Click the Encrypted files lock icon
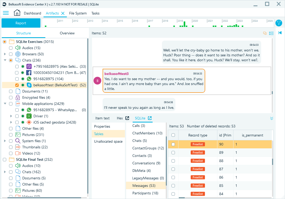285x199 pixels. [18, 97]
